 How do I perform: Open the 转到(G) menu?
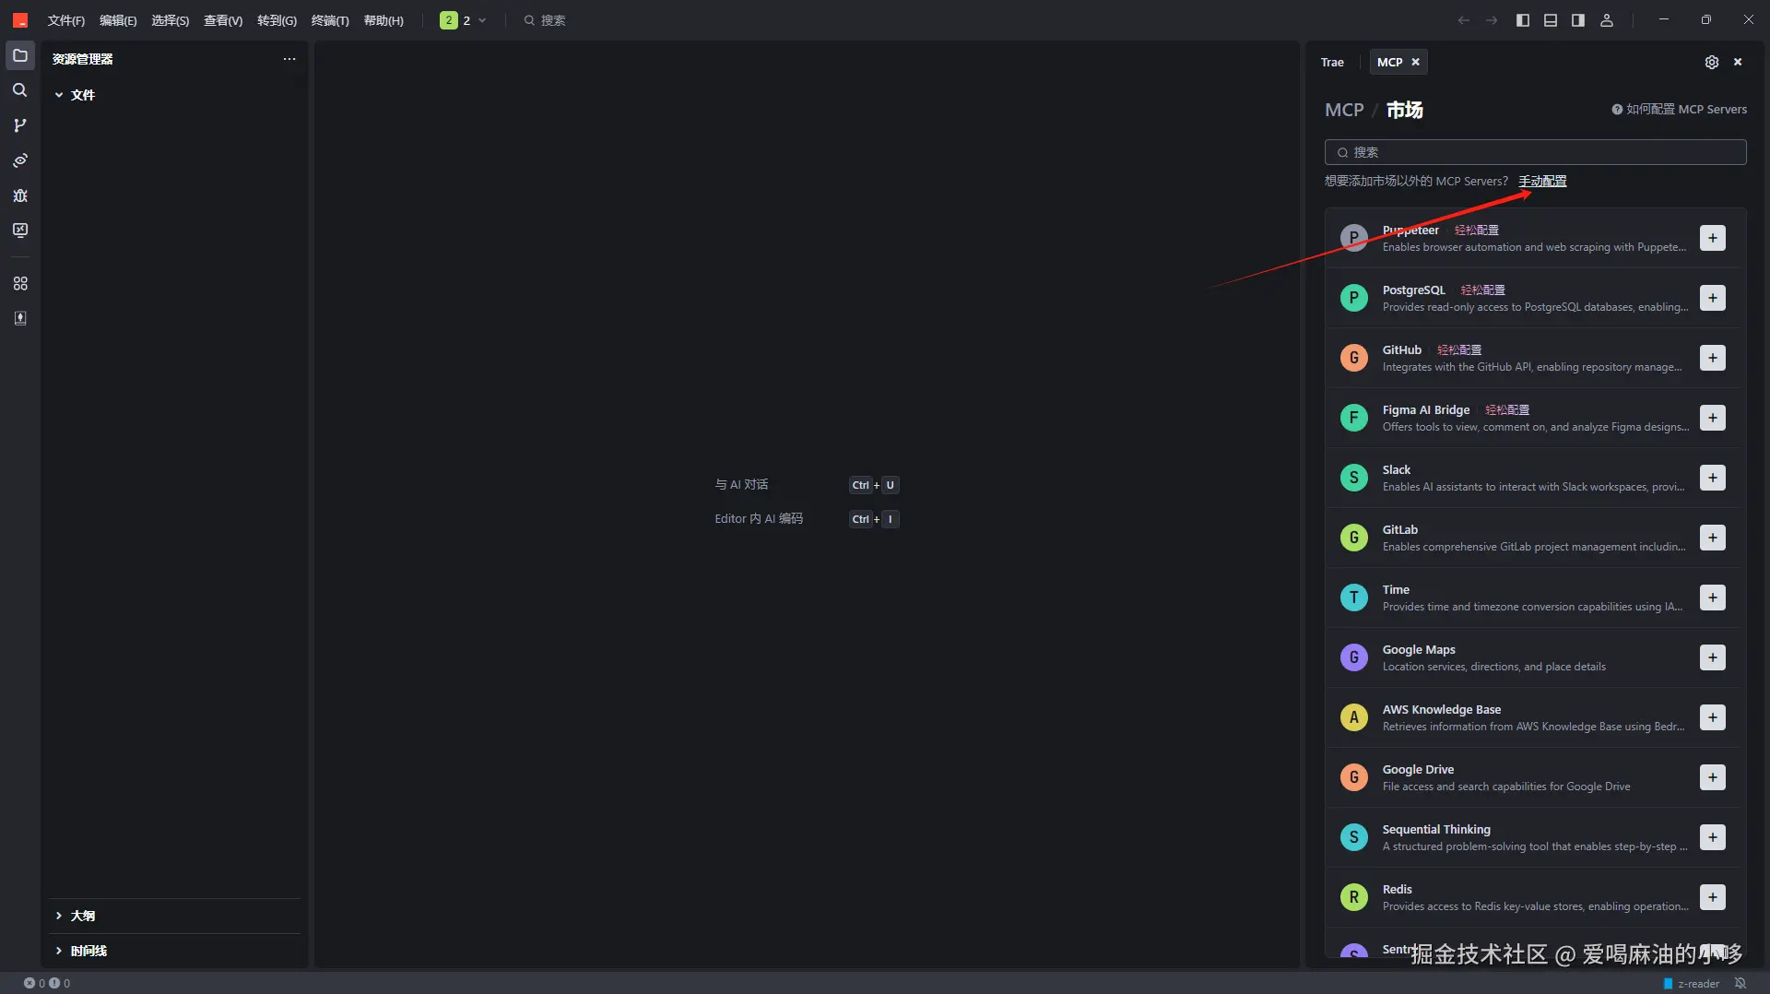coord(277,20)
